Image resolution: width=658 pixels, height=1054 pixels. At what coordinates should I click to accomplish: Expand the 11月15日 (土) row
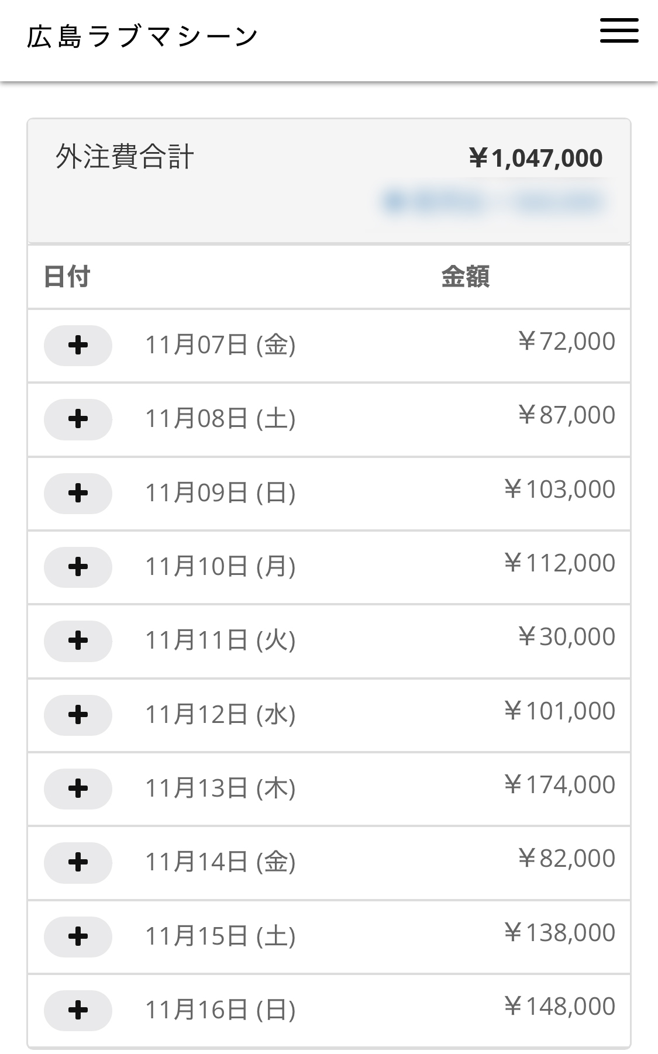78,936
